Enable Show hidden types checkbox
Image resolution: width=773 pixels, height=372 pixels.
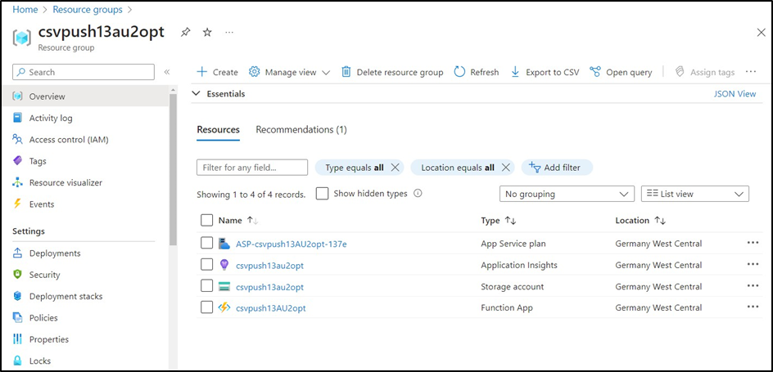[323, 194]
